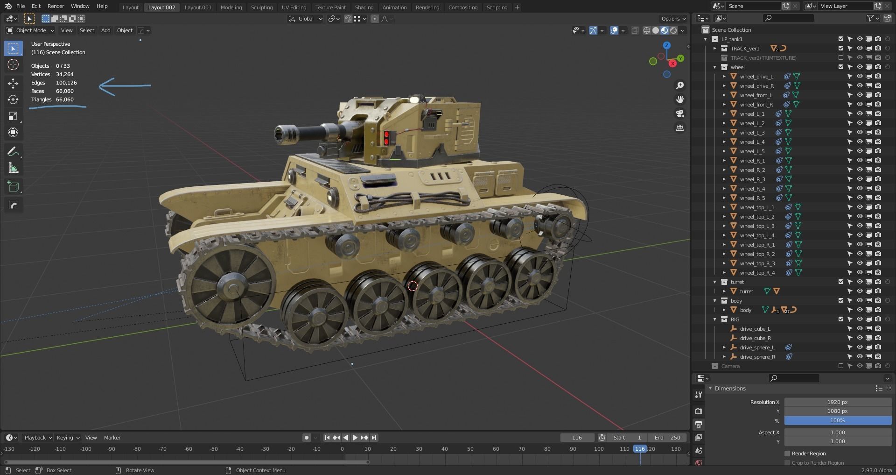896x475 pixels.
Task: Toggle auto keying record button
Action: [306, 438]
